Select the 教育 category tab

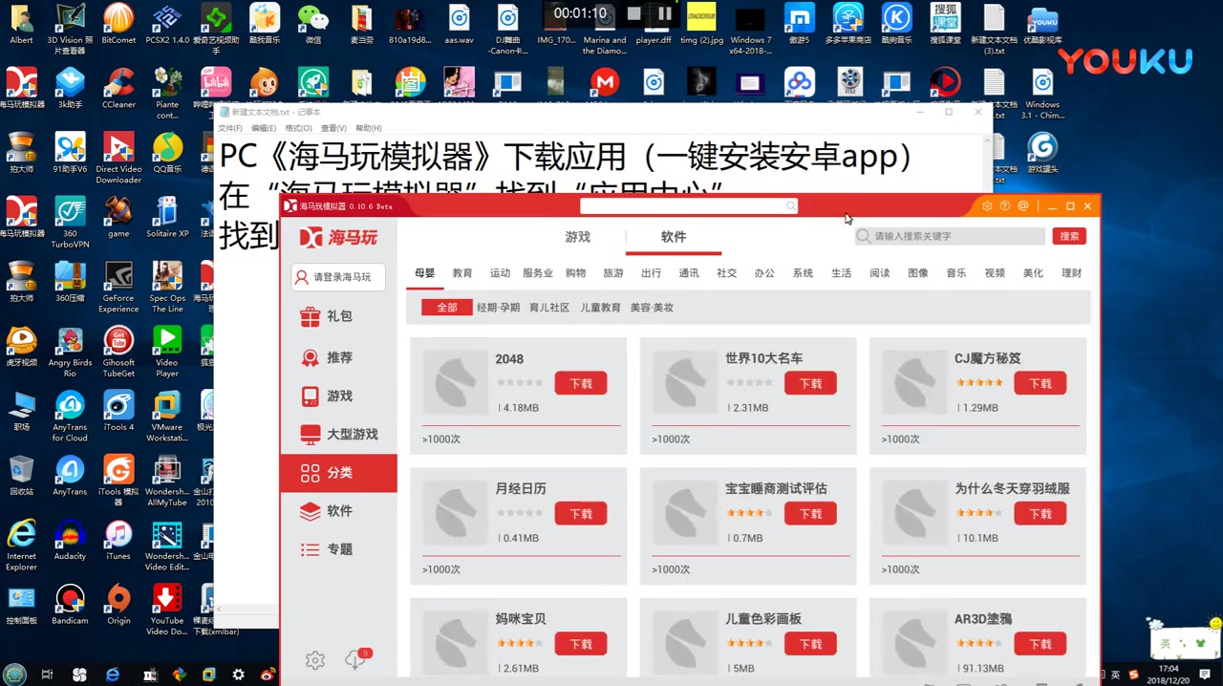pos(461,273)
